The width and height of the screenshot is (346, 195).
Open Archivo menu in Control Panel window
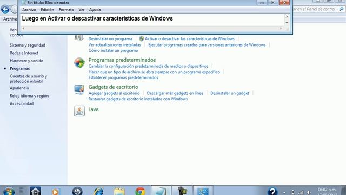coord(10,19)
